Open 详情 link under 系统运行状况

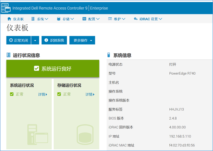click(43, 94)
